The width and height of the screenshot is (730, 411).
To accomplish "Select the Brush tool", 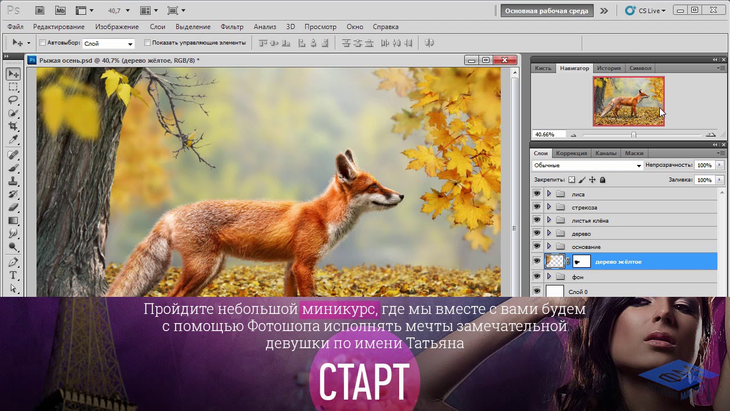I will (x=13, y=168).
